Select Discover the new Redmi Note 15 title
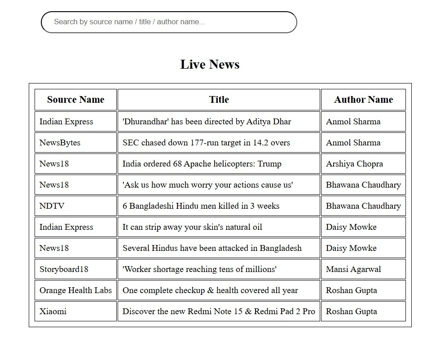The height and width of the screenshot is (342, 423). click(219, 311)
